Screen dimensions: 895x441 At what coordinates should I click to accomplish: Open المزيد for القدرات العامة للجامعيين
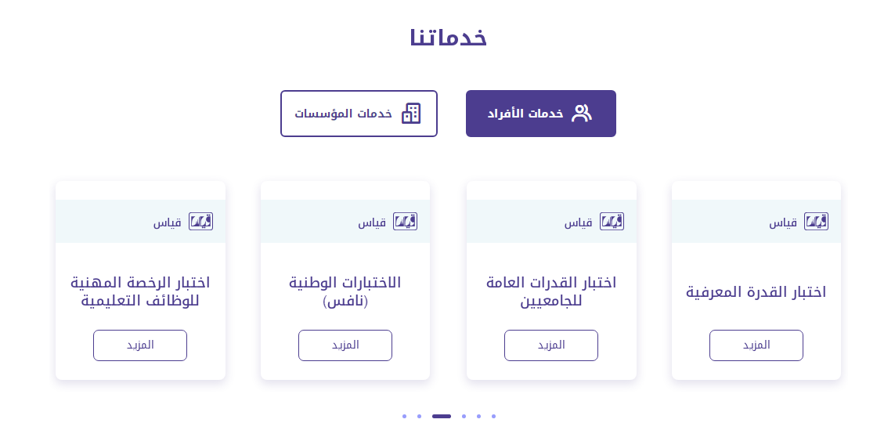click(550, 345)
